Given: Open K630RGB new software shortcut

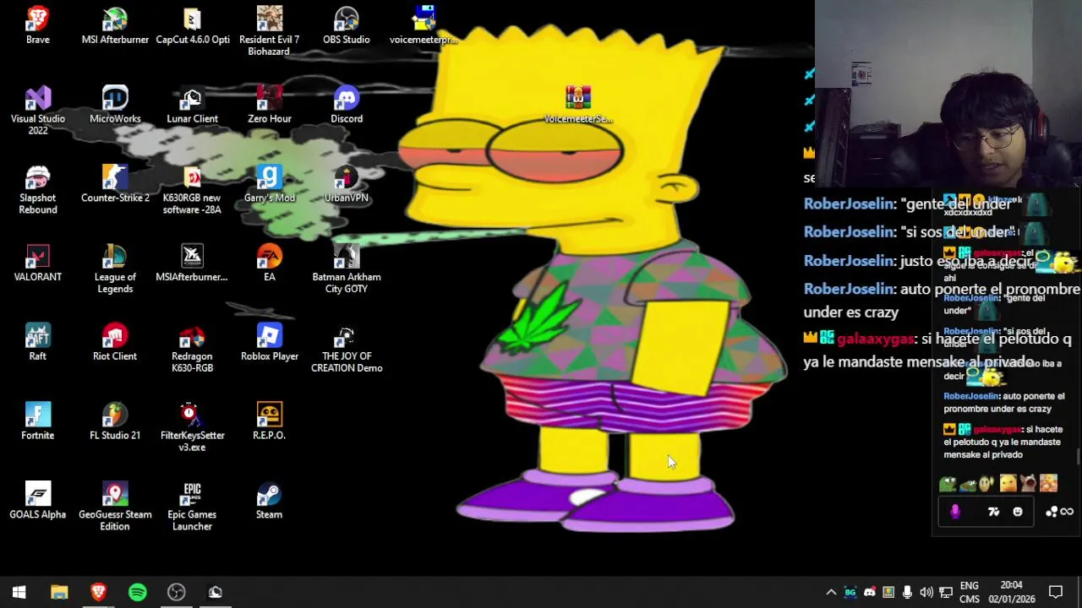Looking at the screenshot, I should tap(192, 189).
